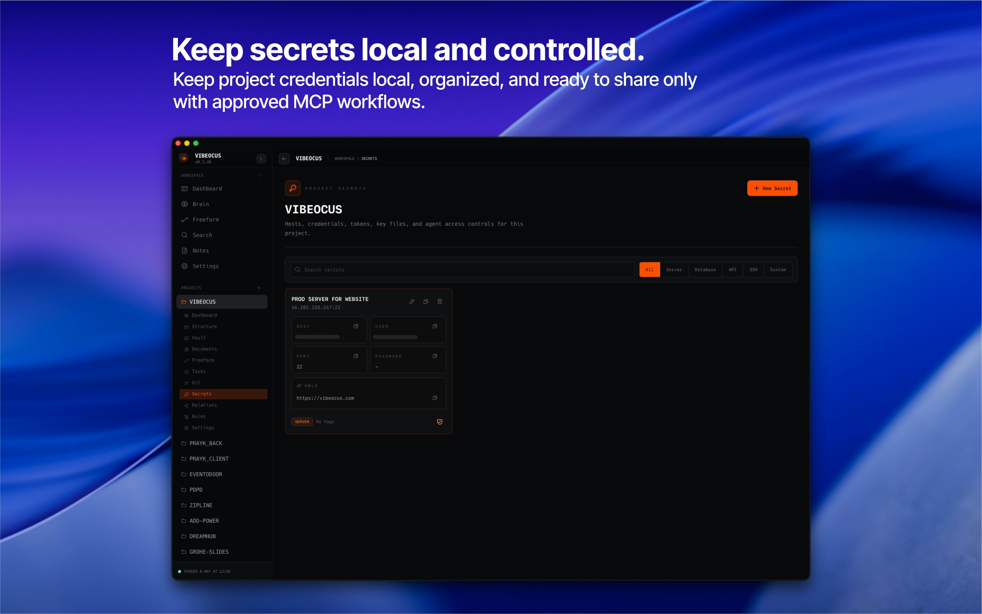Open Notes
The image size is (982, 614).
pos(222,250)
